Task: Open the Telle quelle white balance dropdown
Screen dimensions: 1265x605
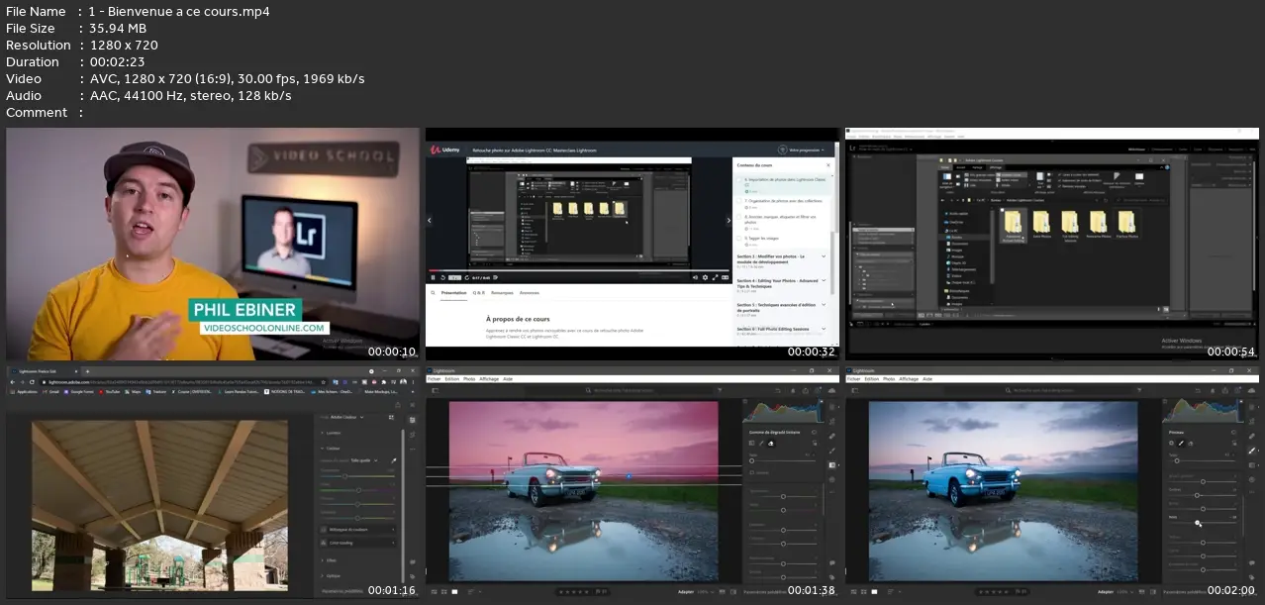Action: [x=366, y=460]
